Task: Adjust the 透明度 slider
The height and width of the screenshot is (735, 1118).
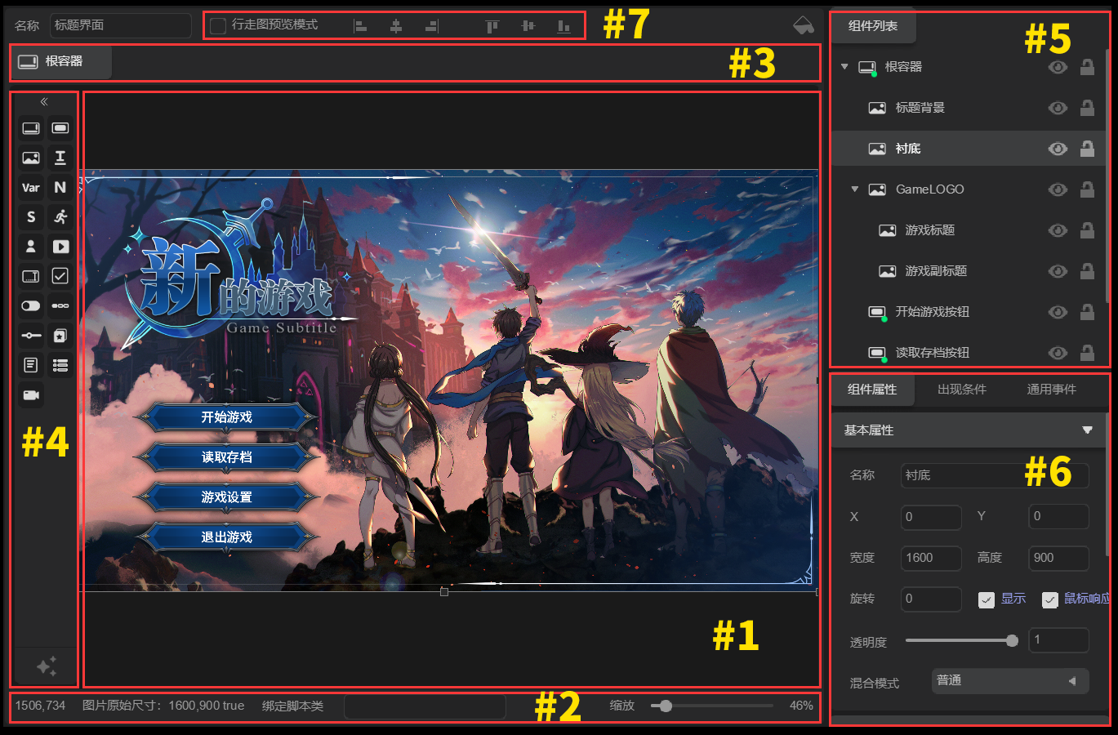Action: (962, 641)
